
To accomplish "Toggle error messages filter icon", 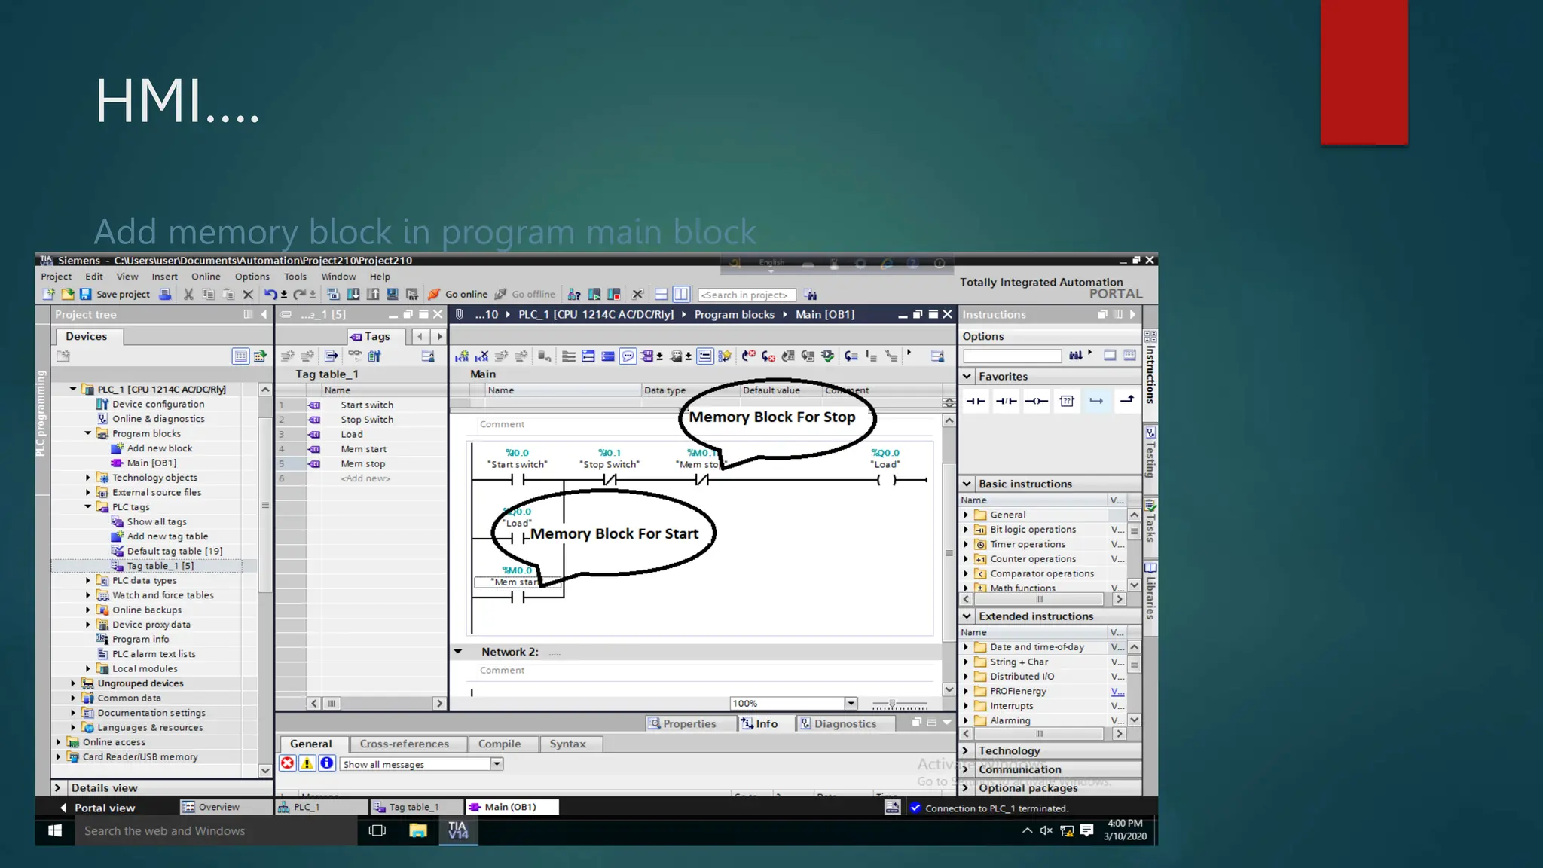I will (287, 763).
